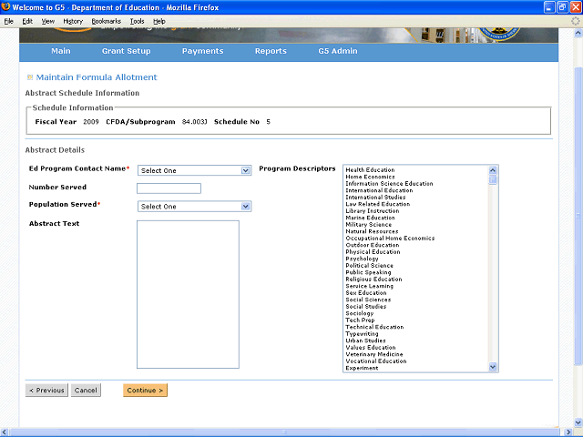Click into the Number Served field
This screenshot has width=583, height=437.
coord(169,188)
